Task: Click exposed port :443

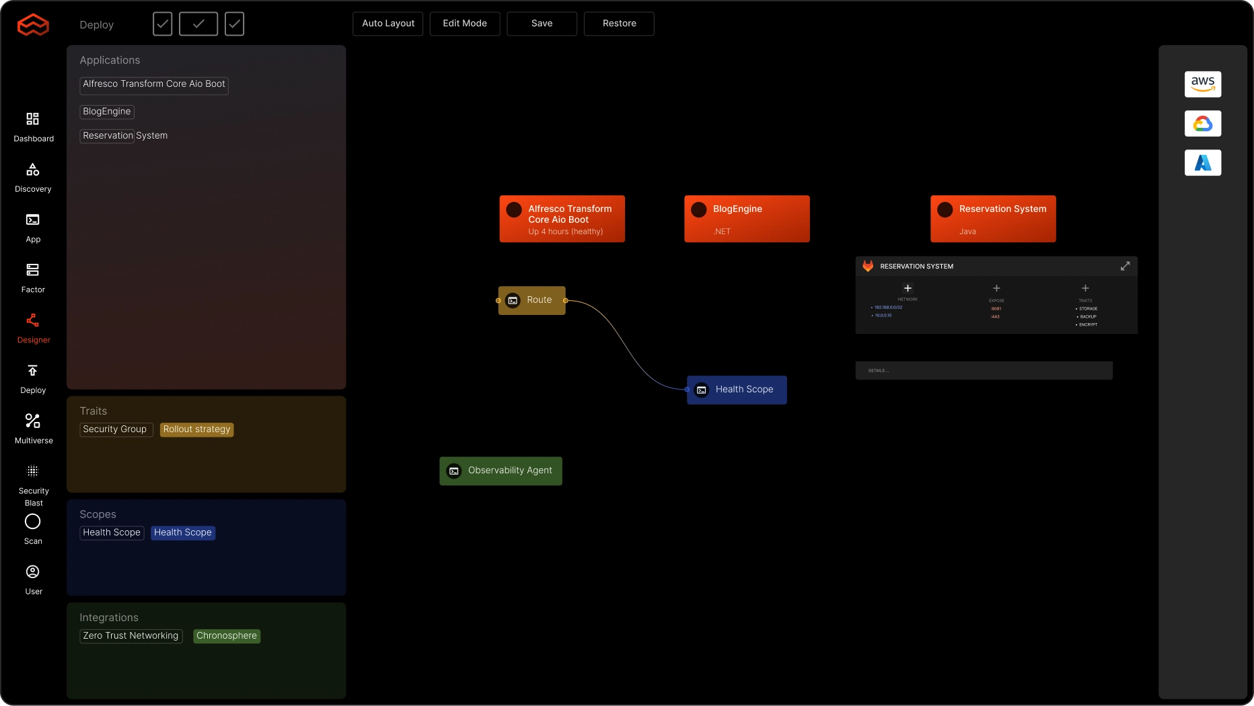Action: [x=995, y=317]
